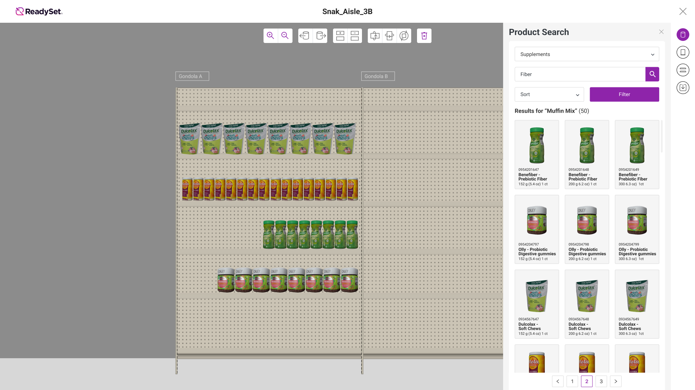This screenshot has width=695, height=390.
Task: Select Dulcolax Soft Chews card 0934567648
Action: [x=587, y=304]
